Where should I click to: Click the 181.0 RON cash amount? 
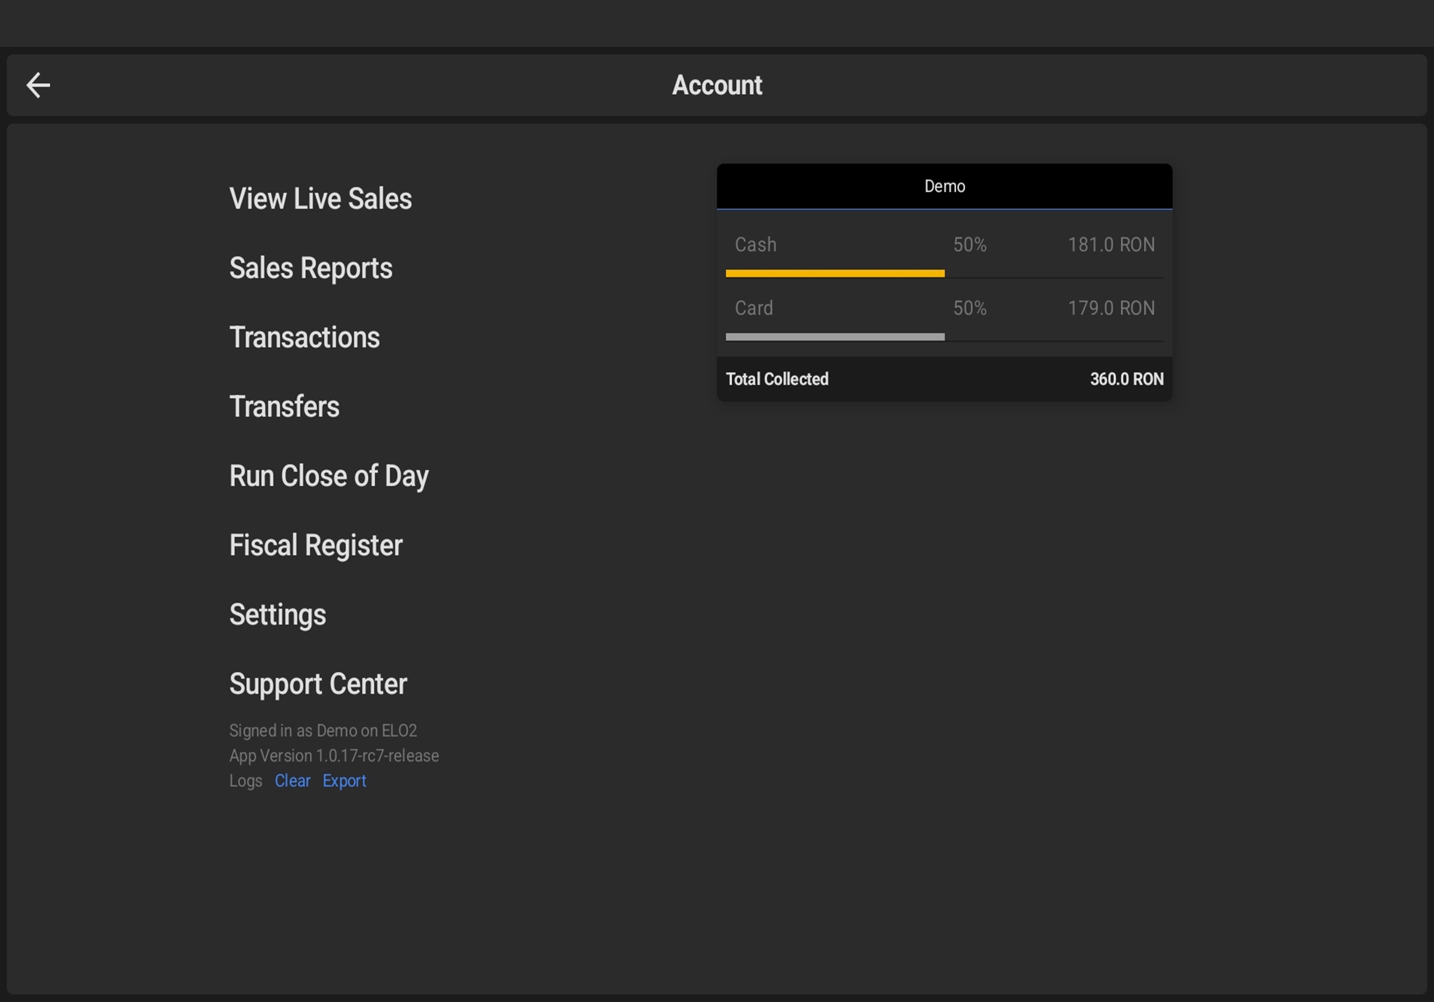click(1110, 245)
